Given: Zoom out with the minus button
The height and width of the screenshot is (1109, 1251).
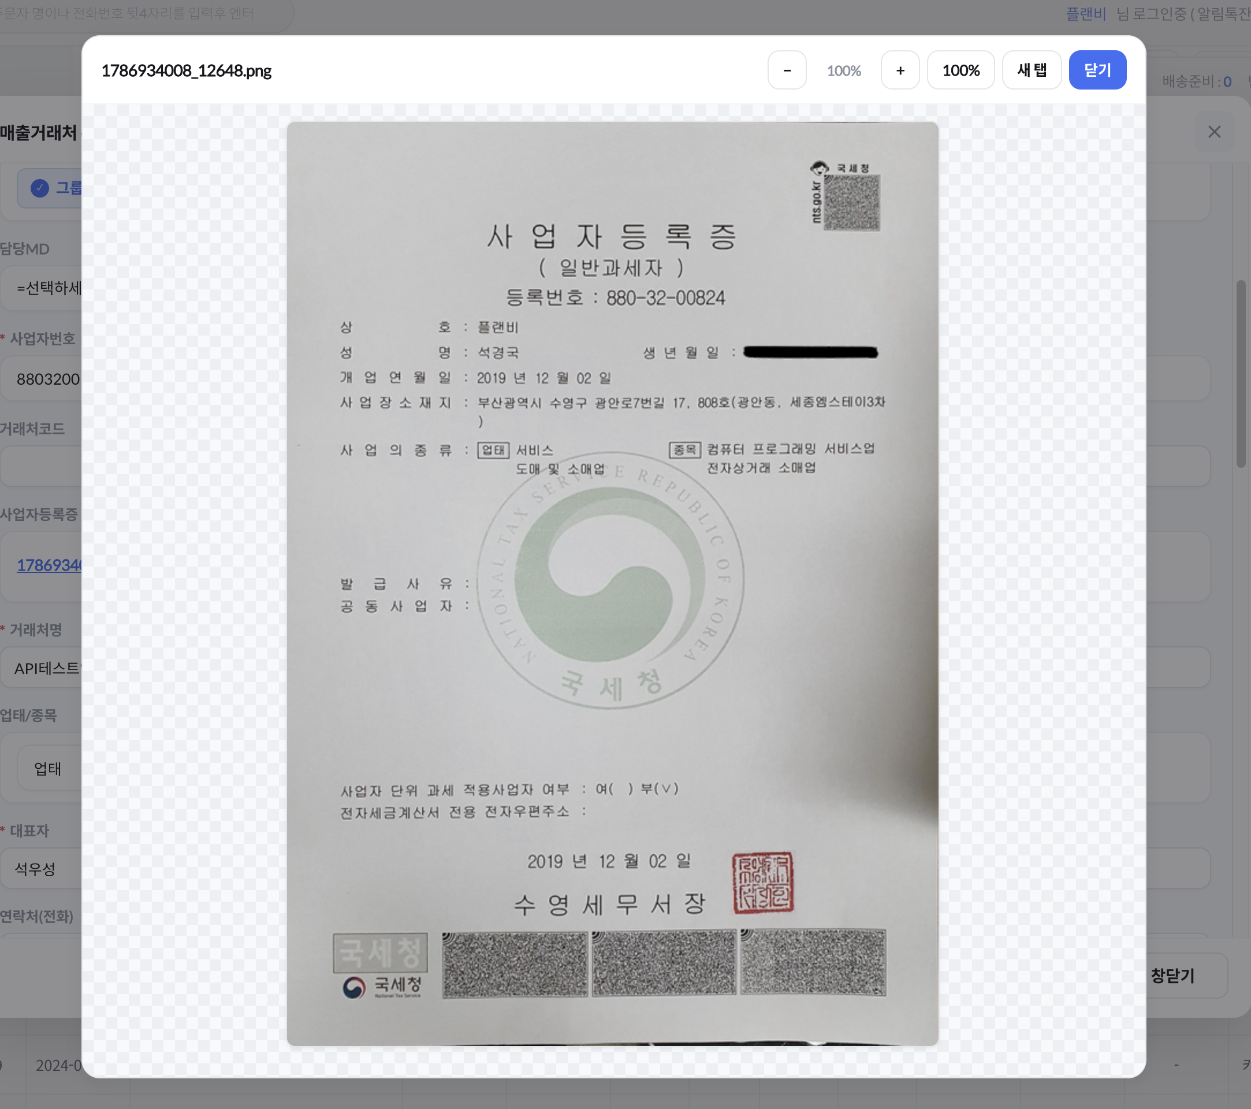Looking at the screenshot, I should pos(787,70).
